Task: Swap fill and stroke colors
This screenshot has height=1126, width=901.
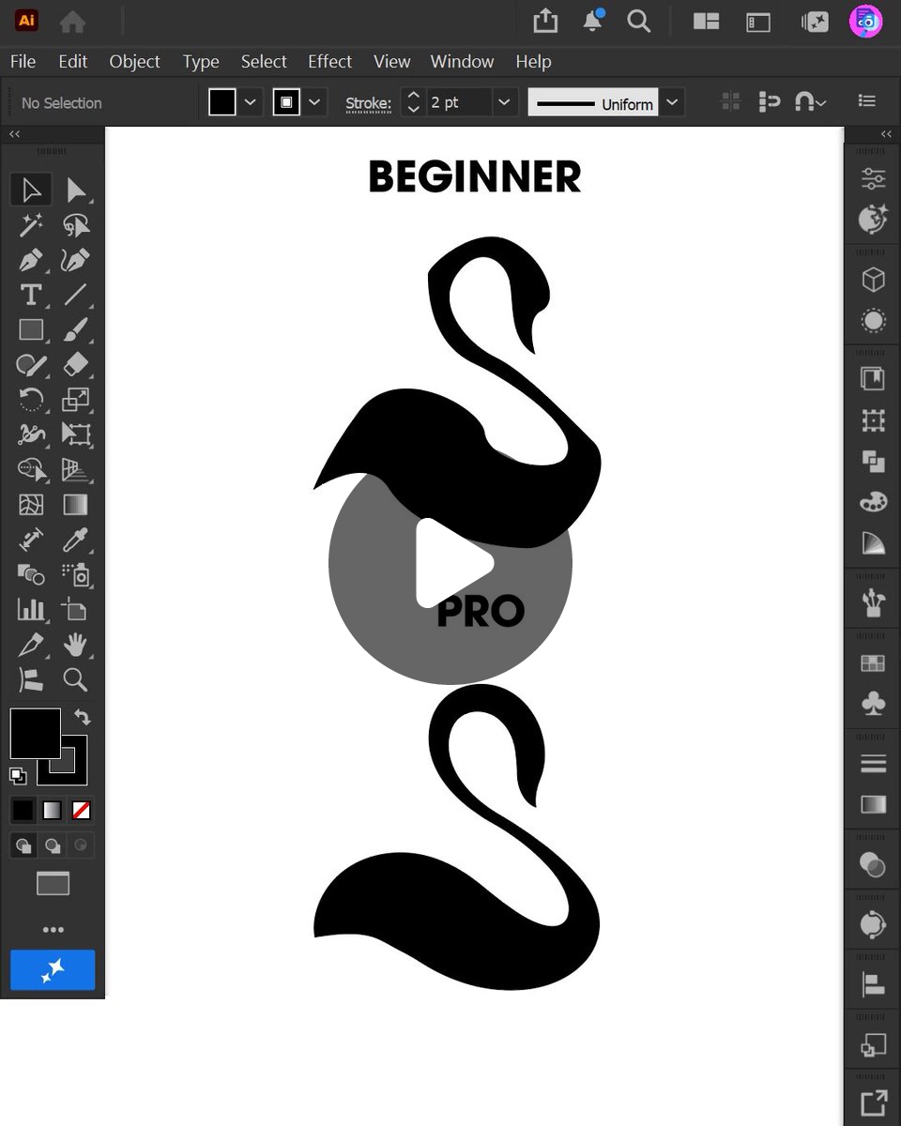Action: click(83, 718)
